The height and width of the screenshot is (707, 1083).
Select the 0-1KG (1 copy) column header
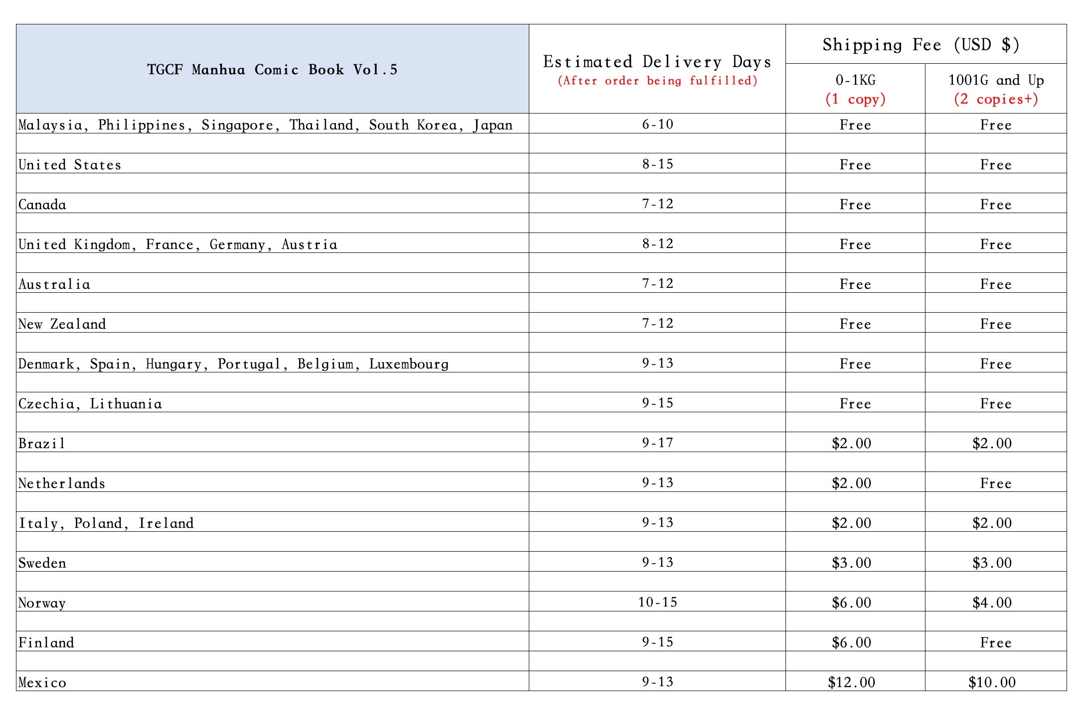click(x=855, y=89)
